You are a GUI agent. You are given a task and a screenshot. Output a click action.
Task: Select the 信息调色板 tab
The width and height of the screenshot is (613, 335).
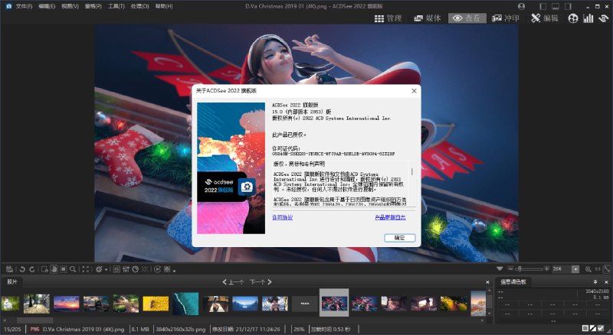(513, 282)
